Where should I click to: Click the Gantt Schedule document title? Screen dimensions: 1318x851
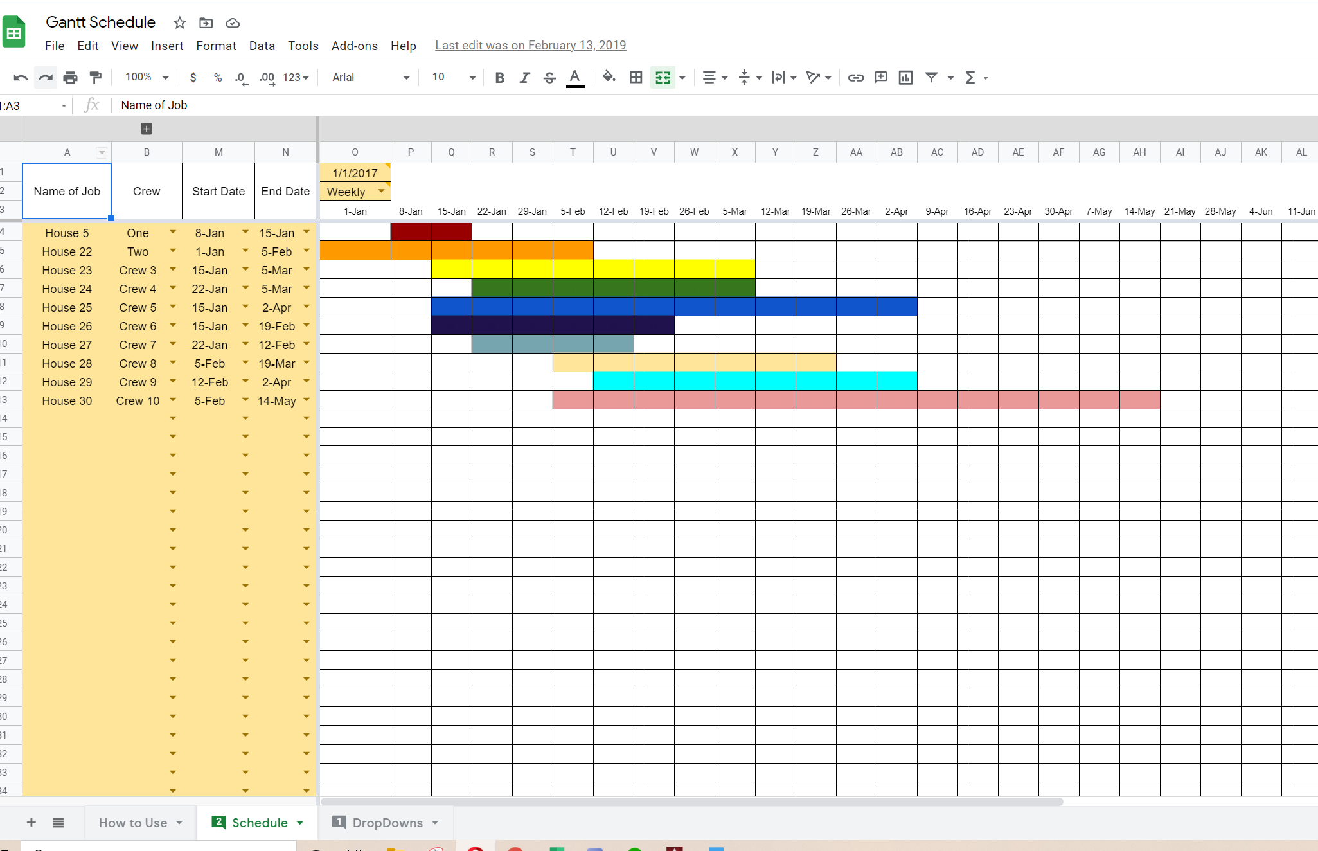point(100,22)
